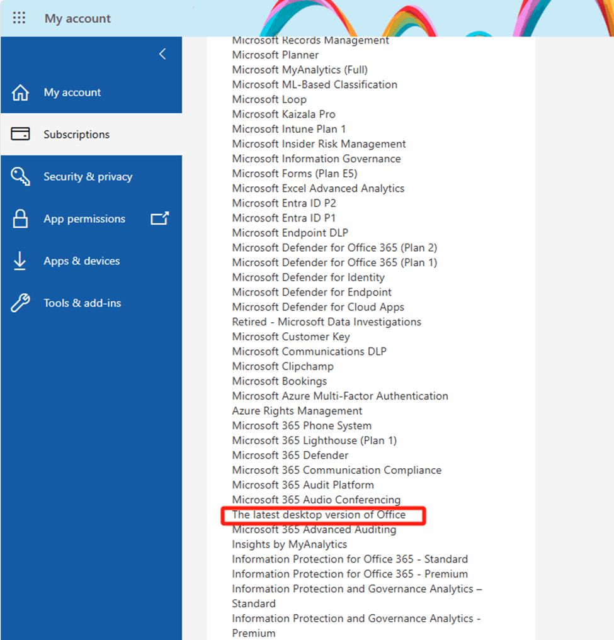Open the app launcher waffle icon
The image size is (614, 640).
[19, 18]
